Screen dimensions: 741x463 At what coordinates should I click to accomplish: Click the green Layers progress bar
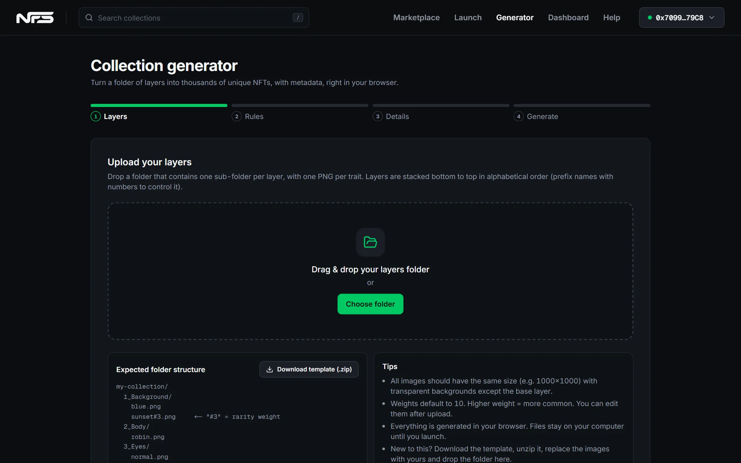coord(159,105)
